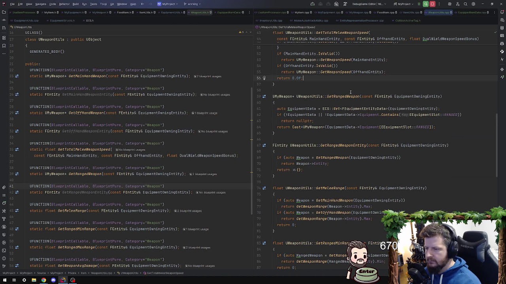Click 'Private' in the breadcrumb path
506x284 pixels.
pos(72,273)
